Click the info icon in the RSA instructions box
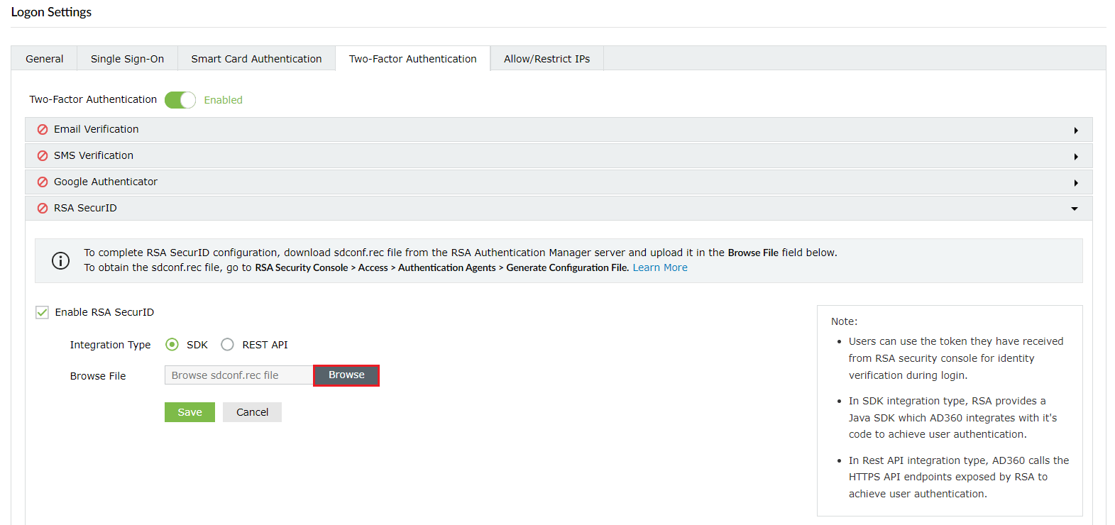 click(61, 260)
